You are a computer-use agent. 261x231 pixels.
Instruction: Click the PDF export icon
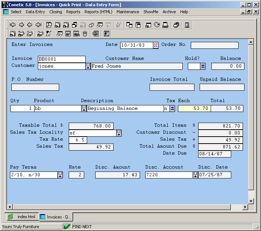click(96, 34)
